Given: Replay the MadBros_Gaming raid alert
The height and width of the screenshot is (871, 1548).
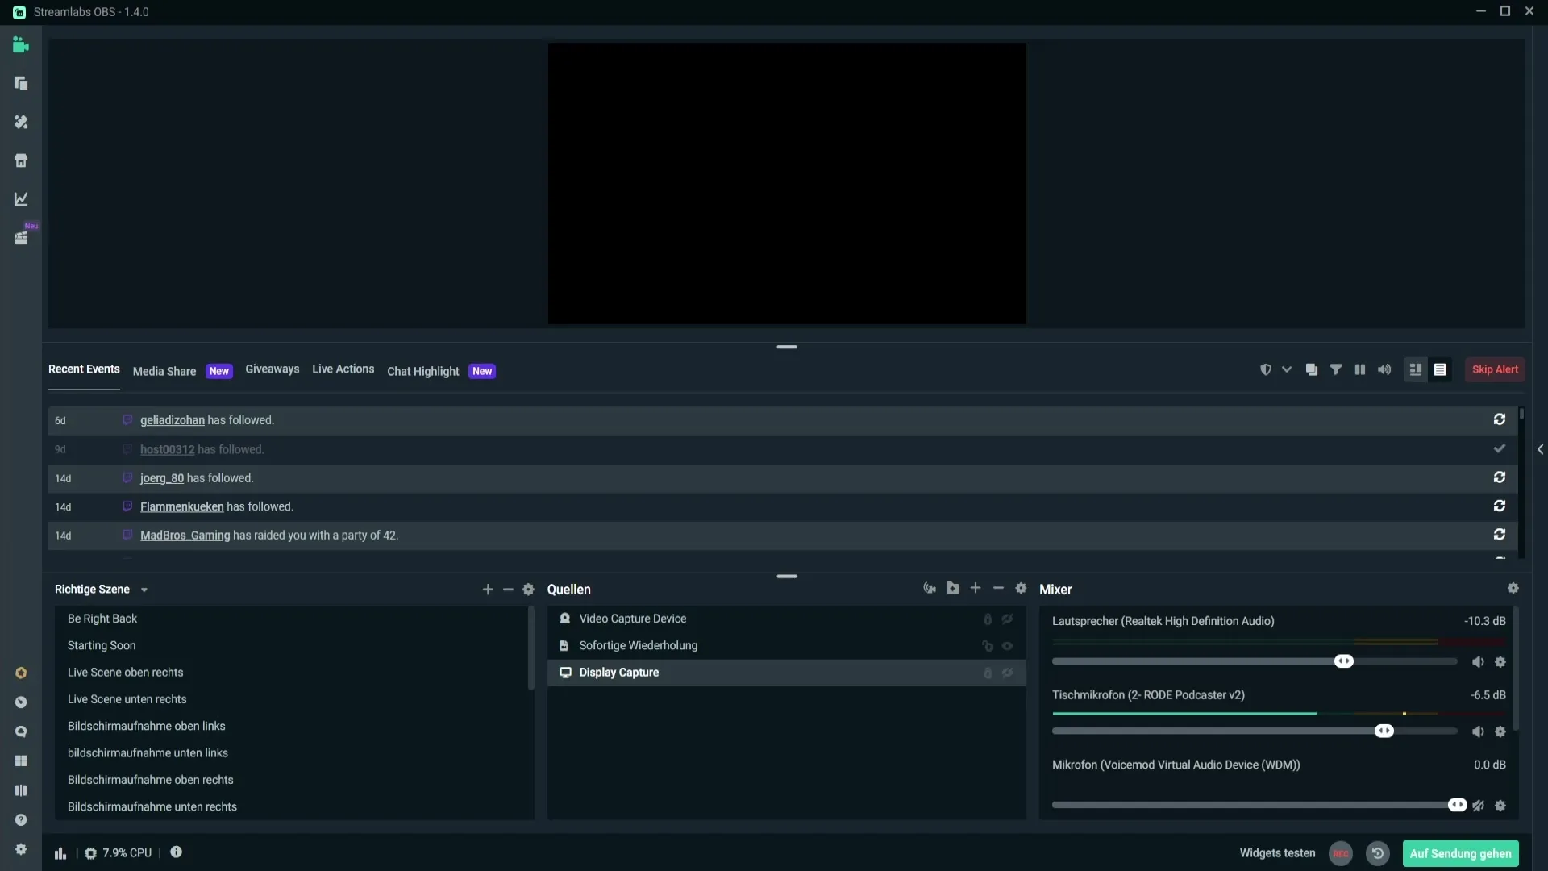Looking at the screenshot, I should click(1500, 535).
